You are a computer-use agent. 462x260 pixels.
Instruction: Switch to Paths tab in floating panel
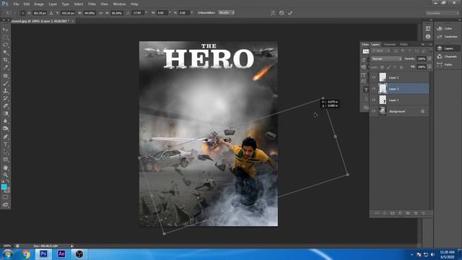[404, 45]
